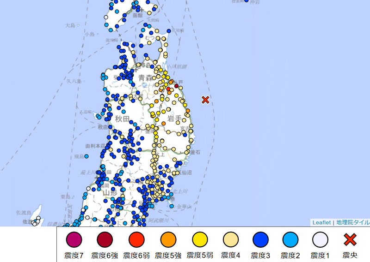Click the 小島 island label
Screen dimensions: 370x262
pos(90,34)
